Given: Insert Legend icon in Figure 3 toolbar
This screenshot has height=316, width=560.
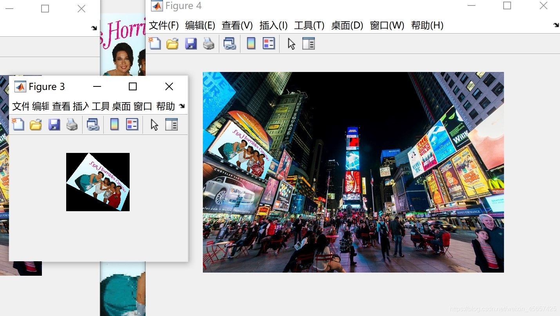Looking at the screenshot, I should (132, 124).
